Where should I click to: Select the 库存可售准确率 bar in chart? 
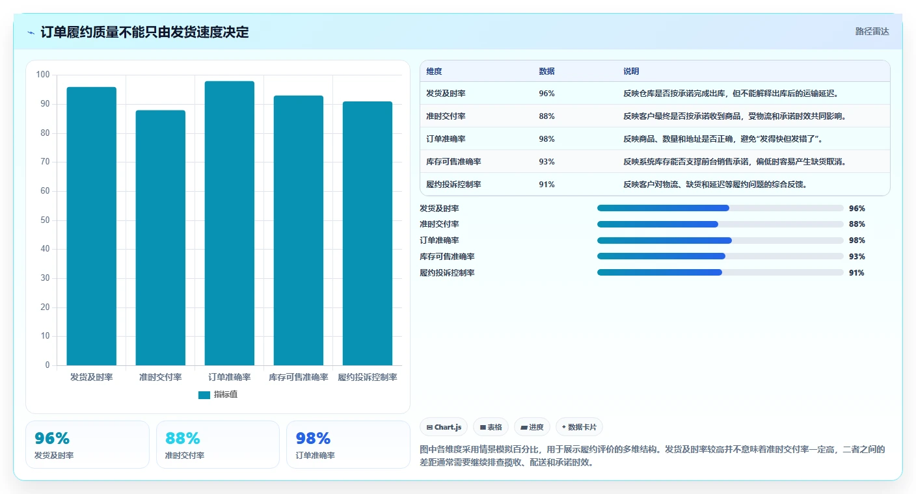coord(299,230)
